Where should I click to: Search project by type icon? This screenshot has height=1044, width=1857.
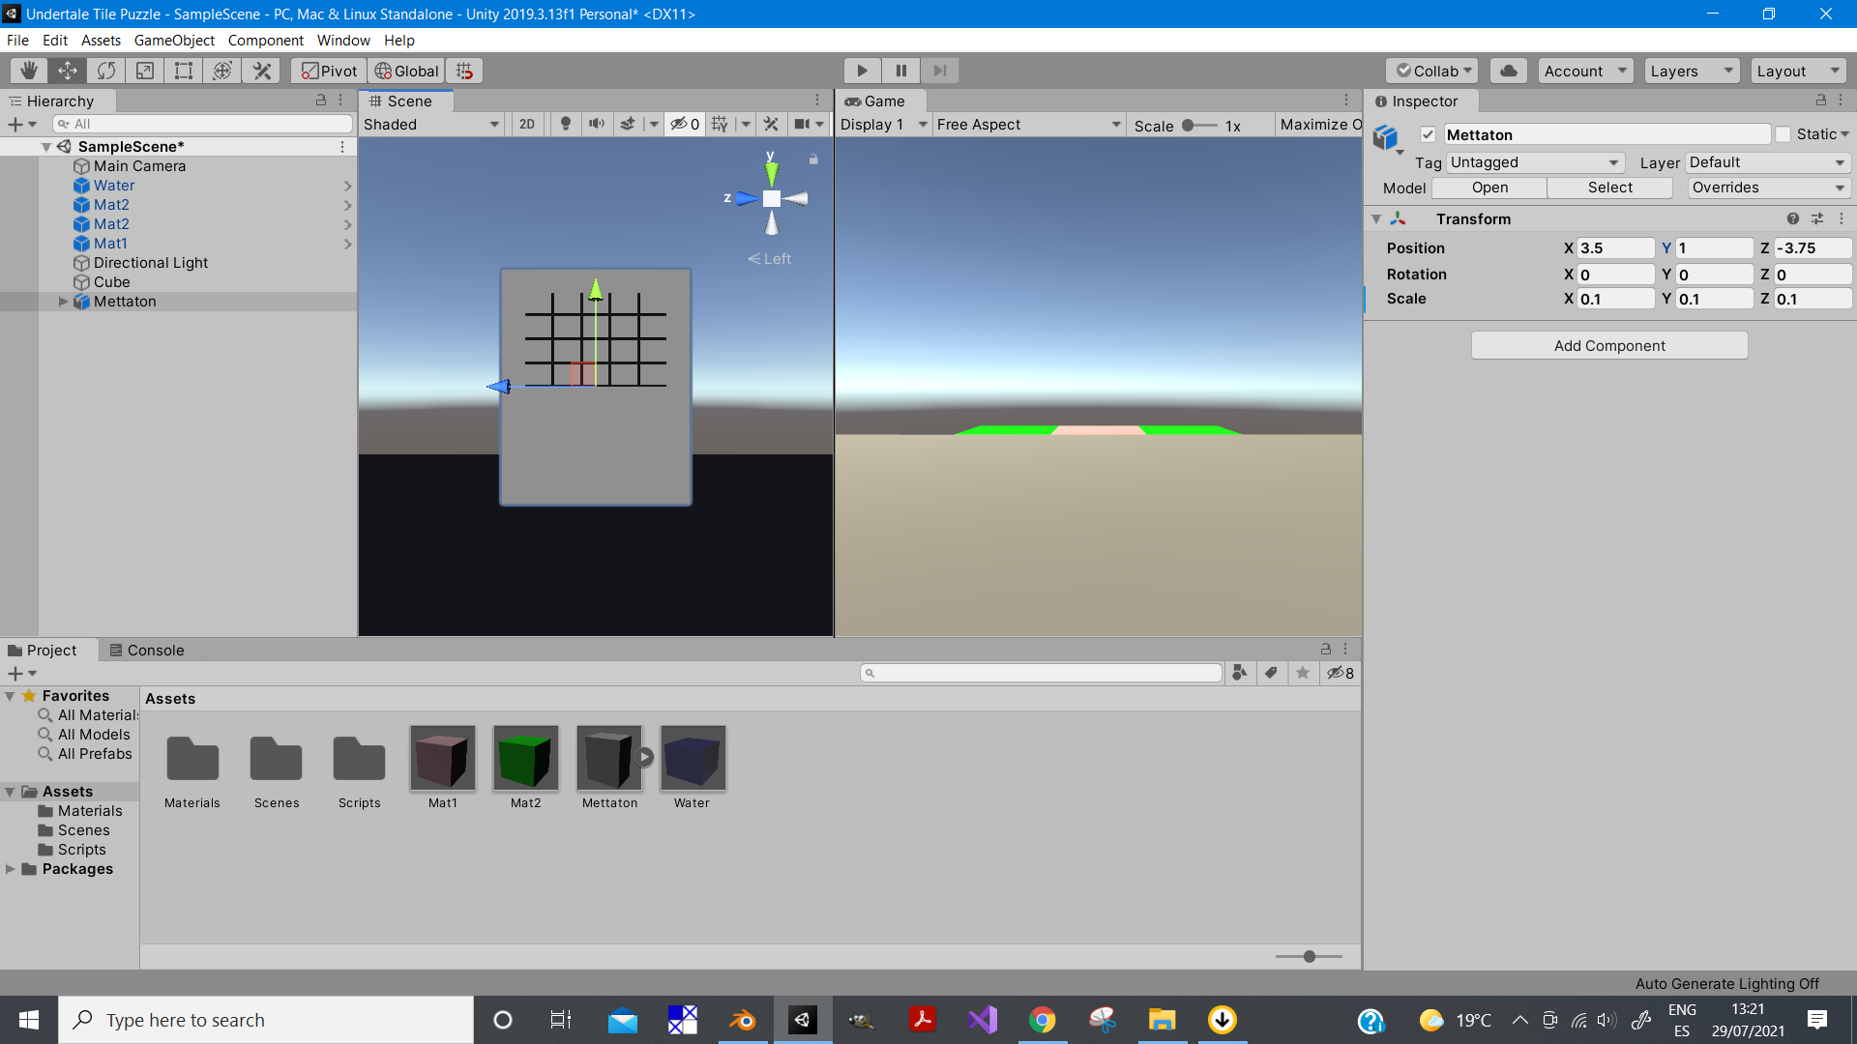[x=1239, y=673]
